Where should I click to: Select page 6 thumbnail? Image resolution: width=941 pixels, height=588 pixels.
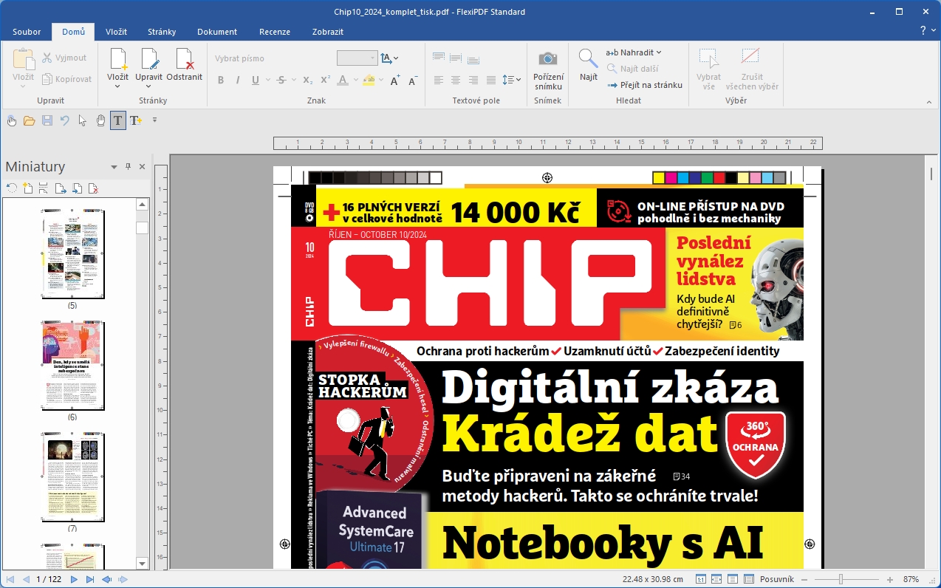72,366
